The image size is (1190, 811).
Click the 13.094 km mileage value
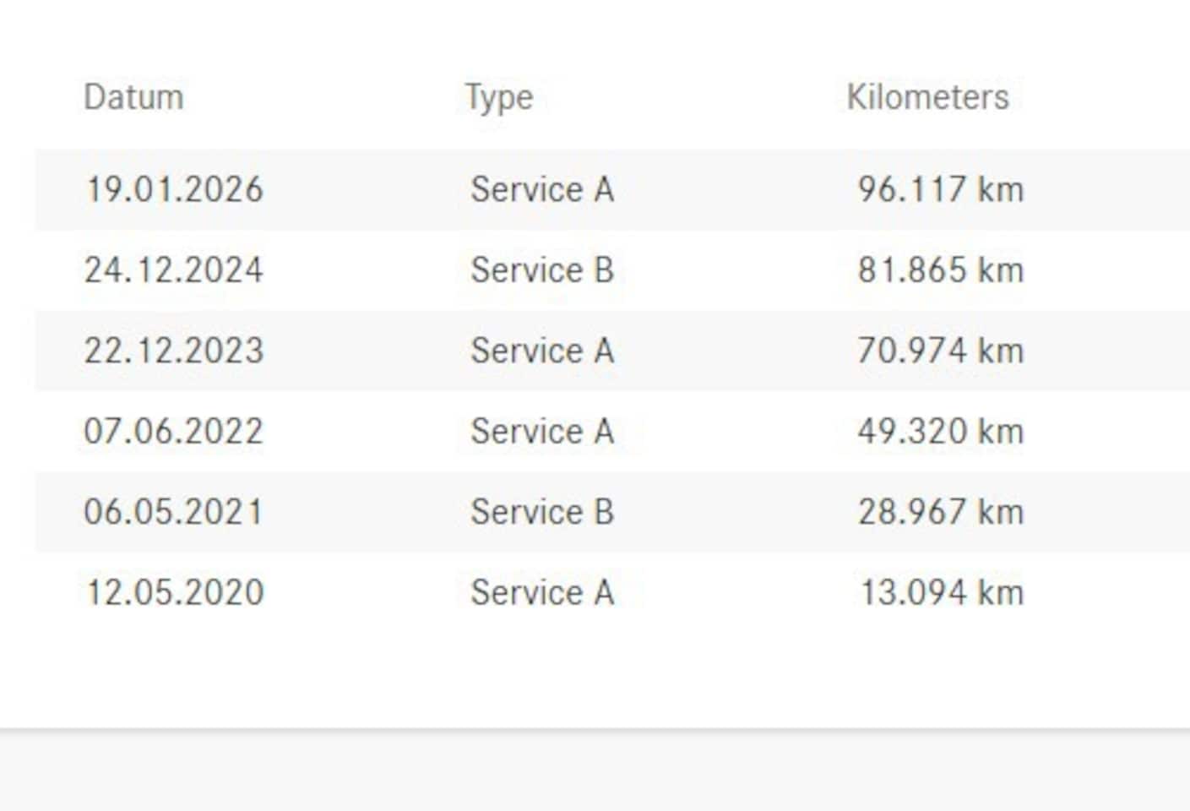(941, 592)
